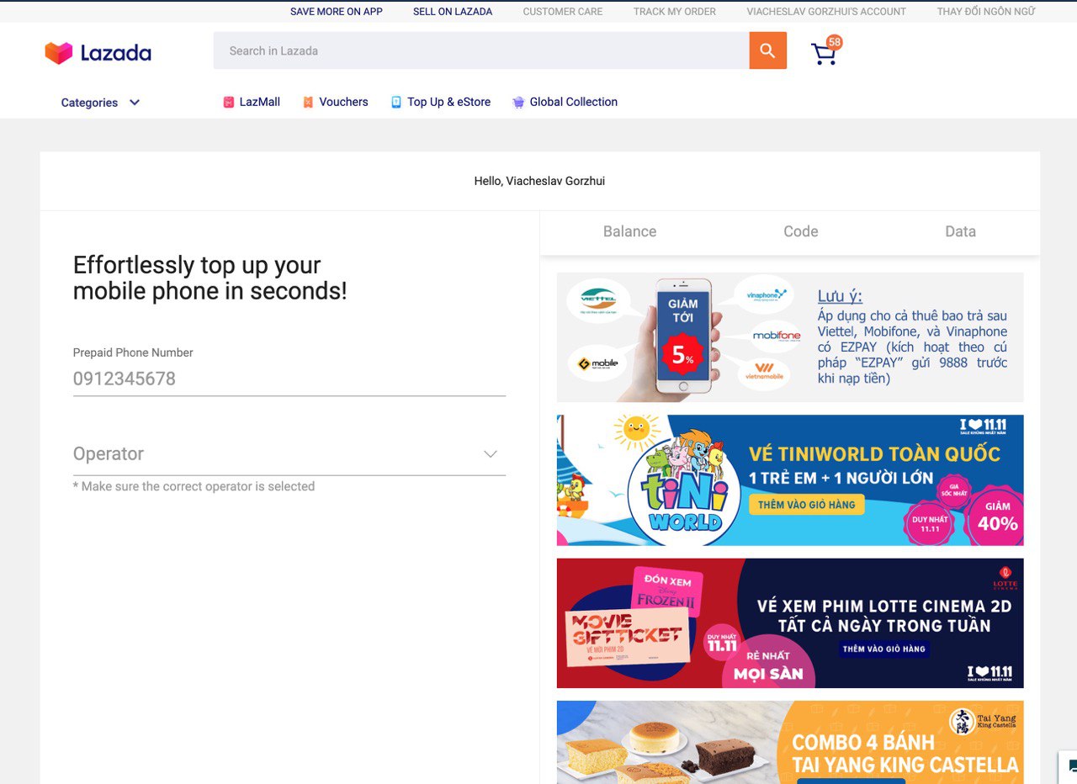The height and width of the screenshot is (784, 1077).
Task: Click the Operator dropdown chevron arrow
Action: pyautogui.click(x=491, y=454)
